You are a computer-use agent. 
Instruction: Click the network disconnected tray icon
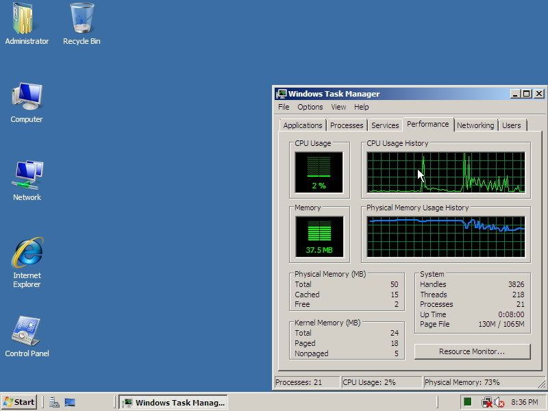coord(486,403)
